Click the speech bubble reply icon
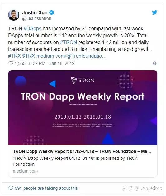Screen dimensions: 166x196 tap(11, 188)
